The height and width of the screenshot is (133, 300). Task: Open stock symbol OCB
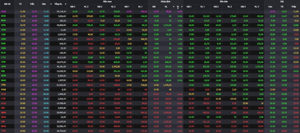[4, 11]
